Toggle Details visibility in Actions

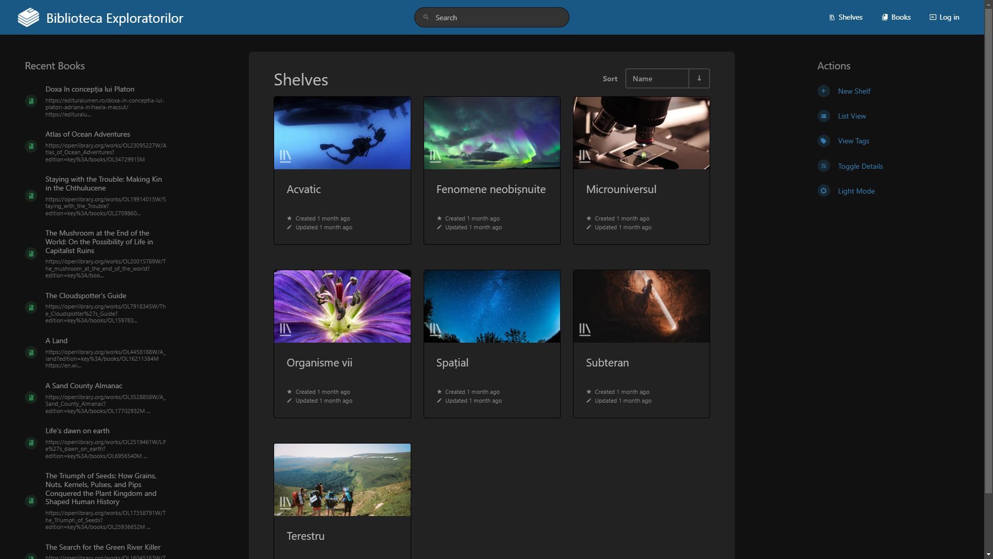tap(860, 166)
